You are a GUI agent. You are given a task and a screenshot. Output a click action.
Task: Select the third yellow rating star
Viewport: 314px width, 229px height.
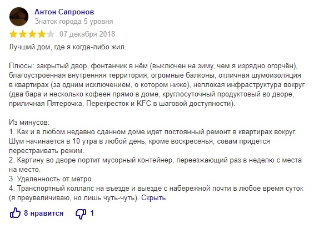click(x=32, y=34)
